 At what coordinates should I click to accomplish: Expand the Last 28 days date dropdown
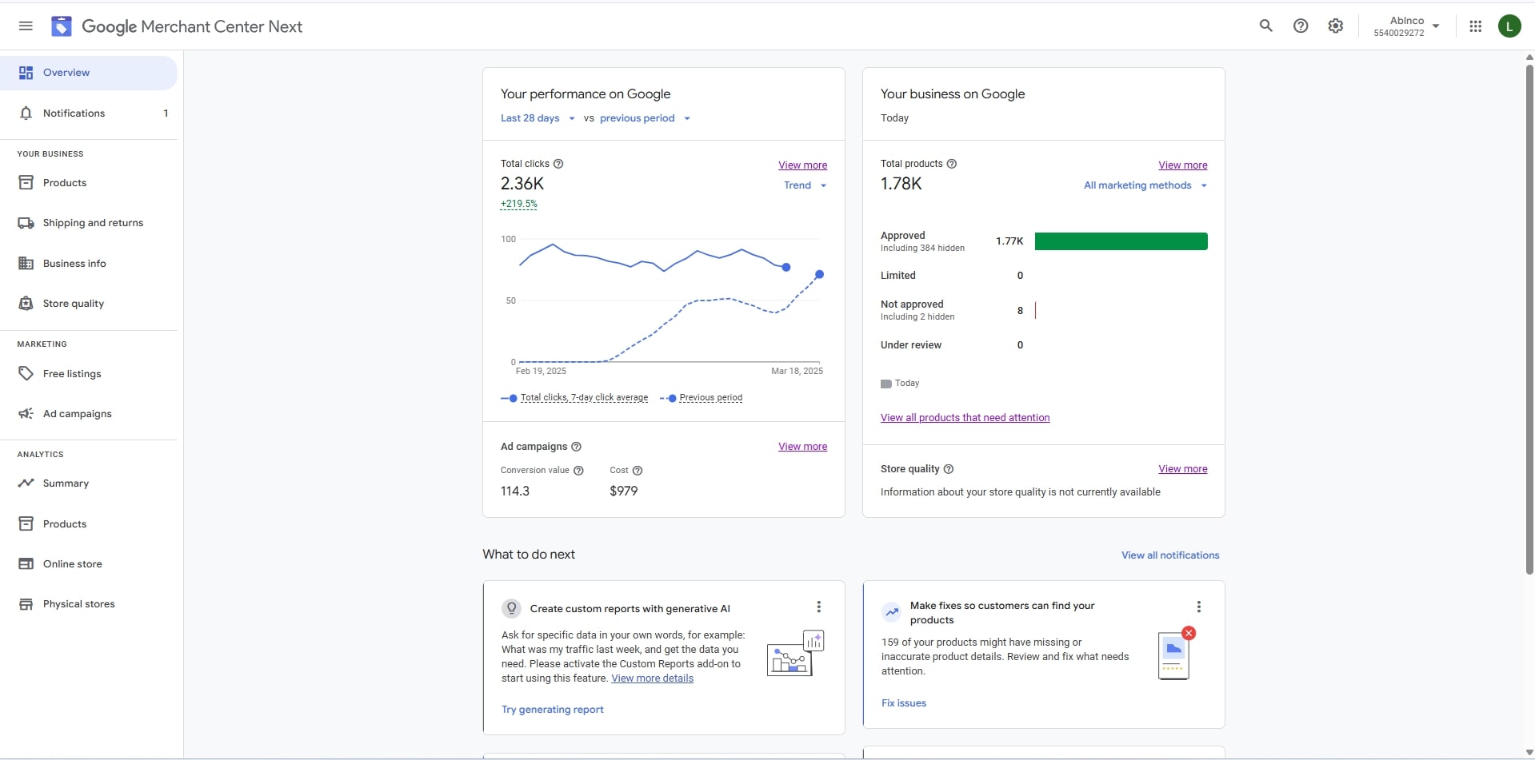coord(538,118)
